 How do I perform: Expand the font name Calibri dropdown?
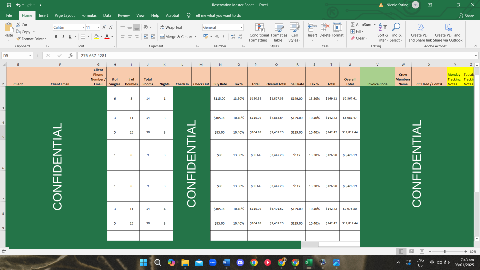[83, 27]
